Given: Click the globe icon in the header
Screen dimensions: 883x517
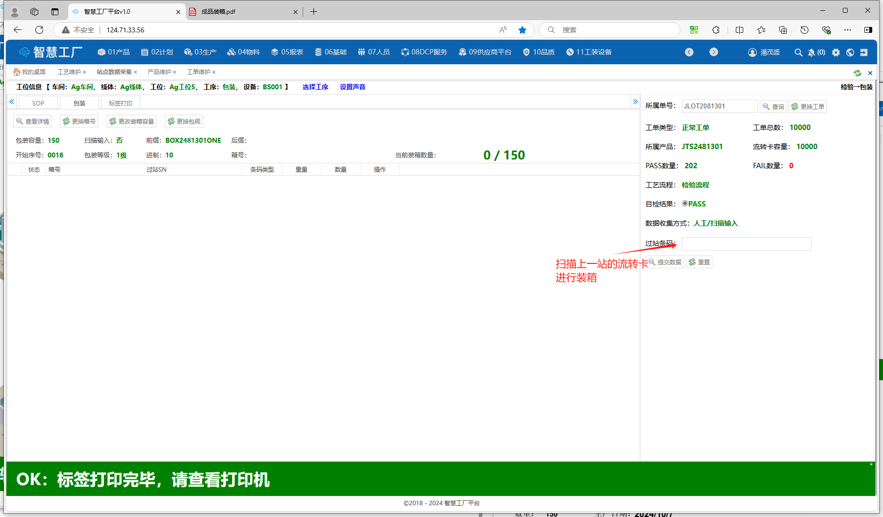Looking at the screenshot, I should coord(850,52).
